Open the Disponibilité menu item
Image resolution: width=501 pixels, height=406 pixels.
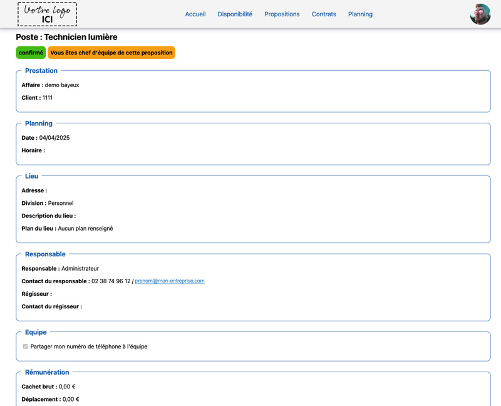235,14
